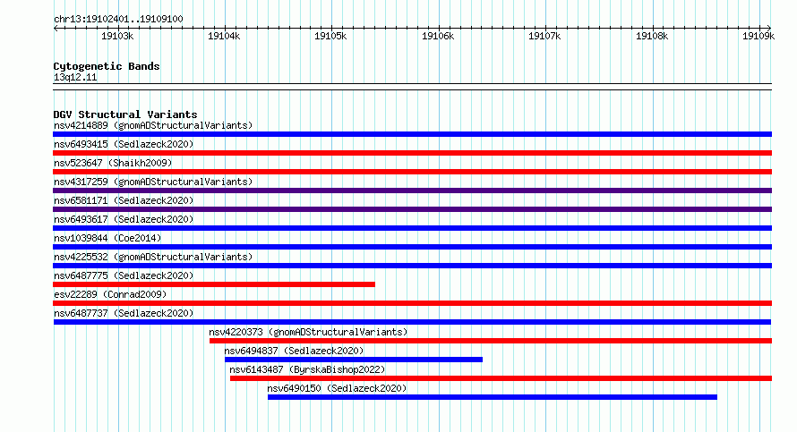
Task: Select nsv4317259 (gnomADStructuralVariants) label
Action: point(153,182)
